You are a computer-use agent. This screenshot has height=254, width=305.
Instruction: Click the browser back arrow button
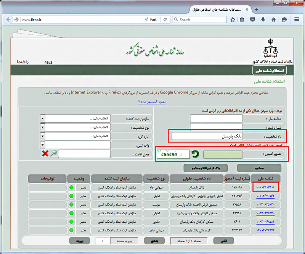pos(8,19)
